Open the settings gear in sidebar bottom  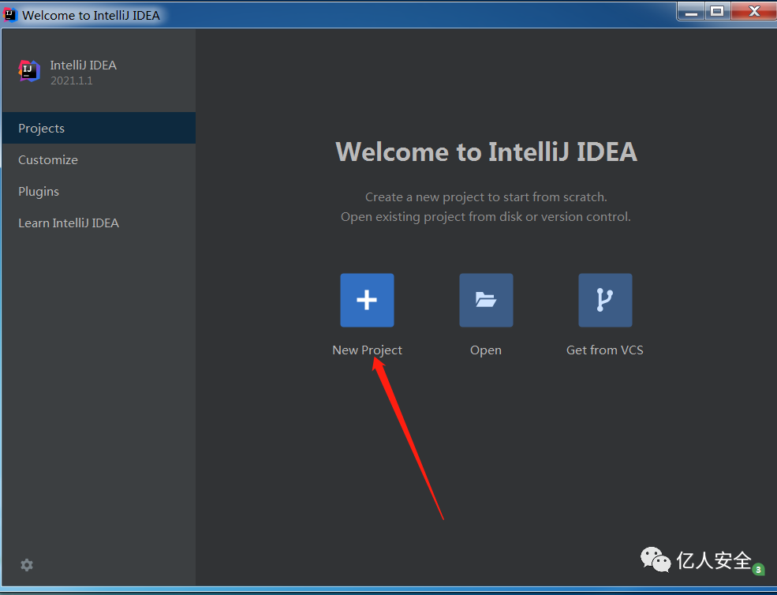point(27,565)
